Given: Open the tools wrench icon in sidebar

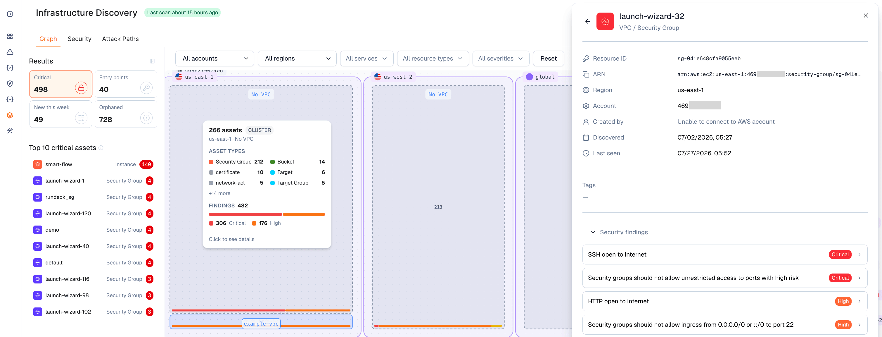Looking at the screenshot, I should click(10, 131).
